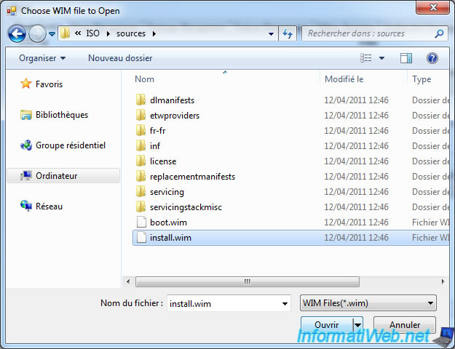Open the view options dropdown arrow
This screenshot has height=349, width=455.
coord(382,58)
